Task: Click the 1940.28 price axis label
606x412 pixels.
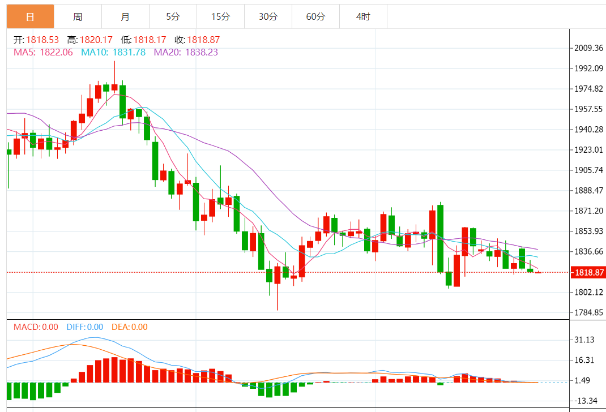Action: point(588,130)
